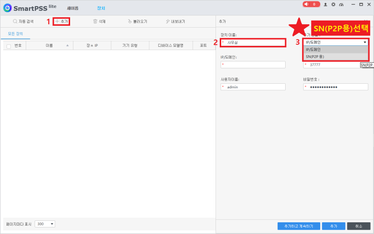Close the SmartPSS window
The image size is (374, 234).
[369, 4]
